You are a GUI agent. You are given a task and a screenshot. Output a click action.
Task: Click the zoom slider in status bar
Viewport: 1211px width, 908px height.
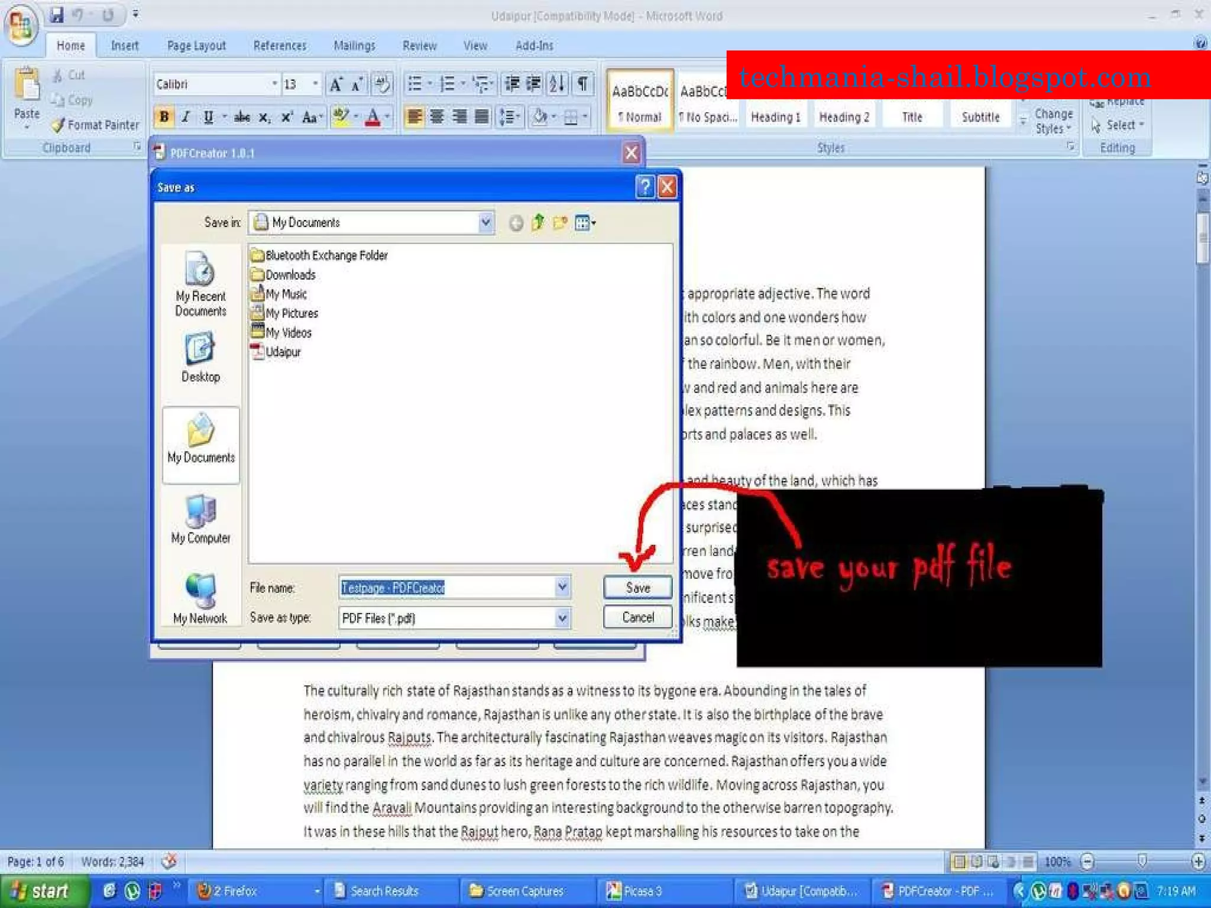tap(1142, 861)
